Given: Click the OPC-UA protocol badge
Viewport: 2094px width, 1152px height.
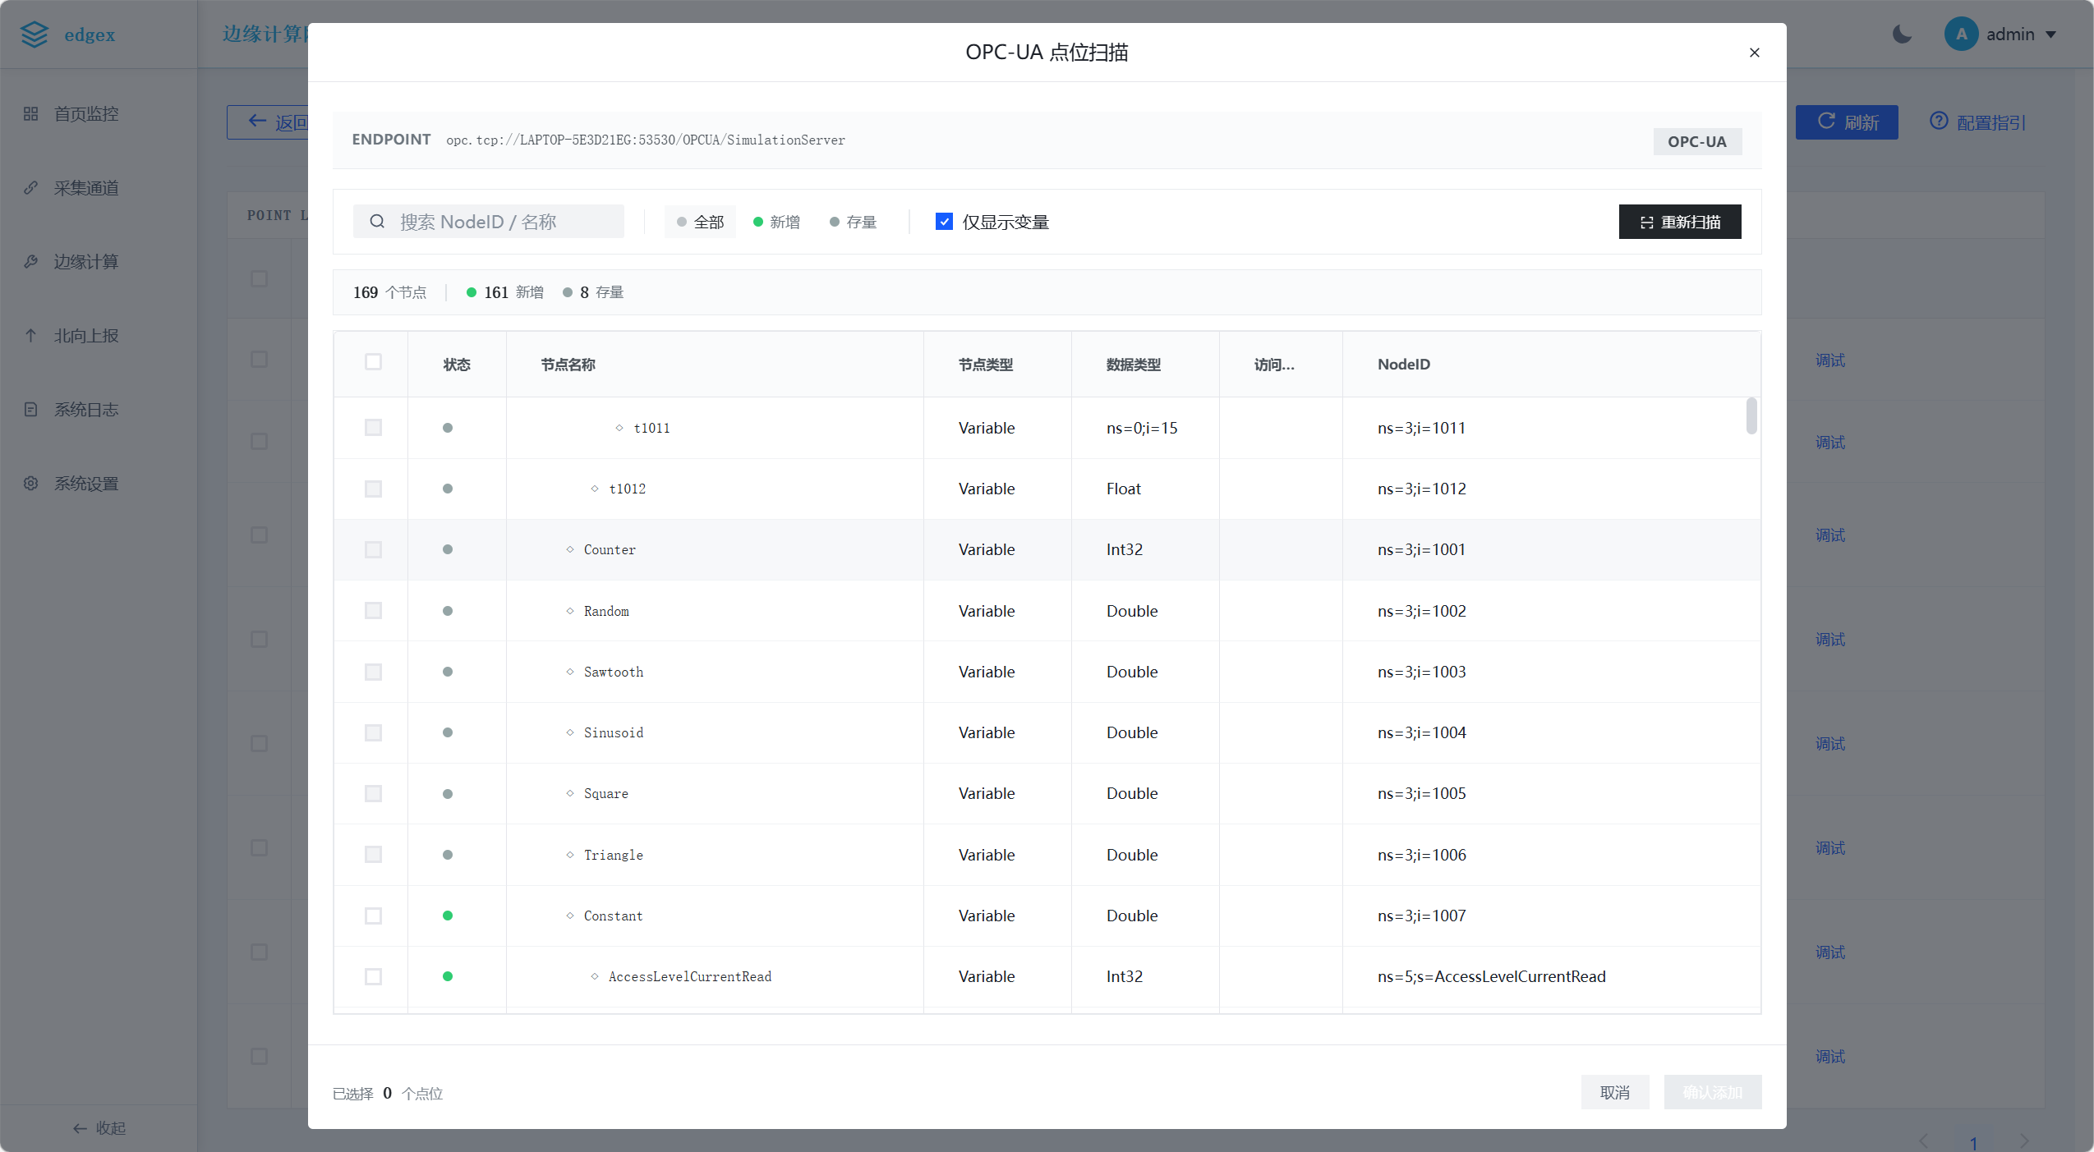Looking at the screenshot, I should tap(1697, 141).
